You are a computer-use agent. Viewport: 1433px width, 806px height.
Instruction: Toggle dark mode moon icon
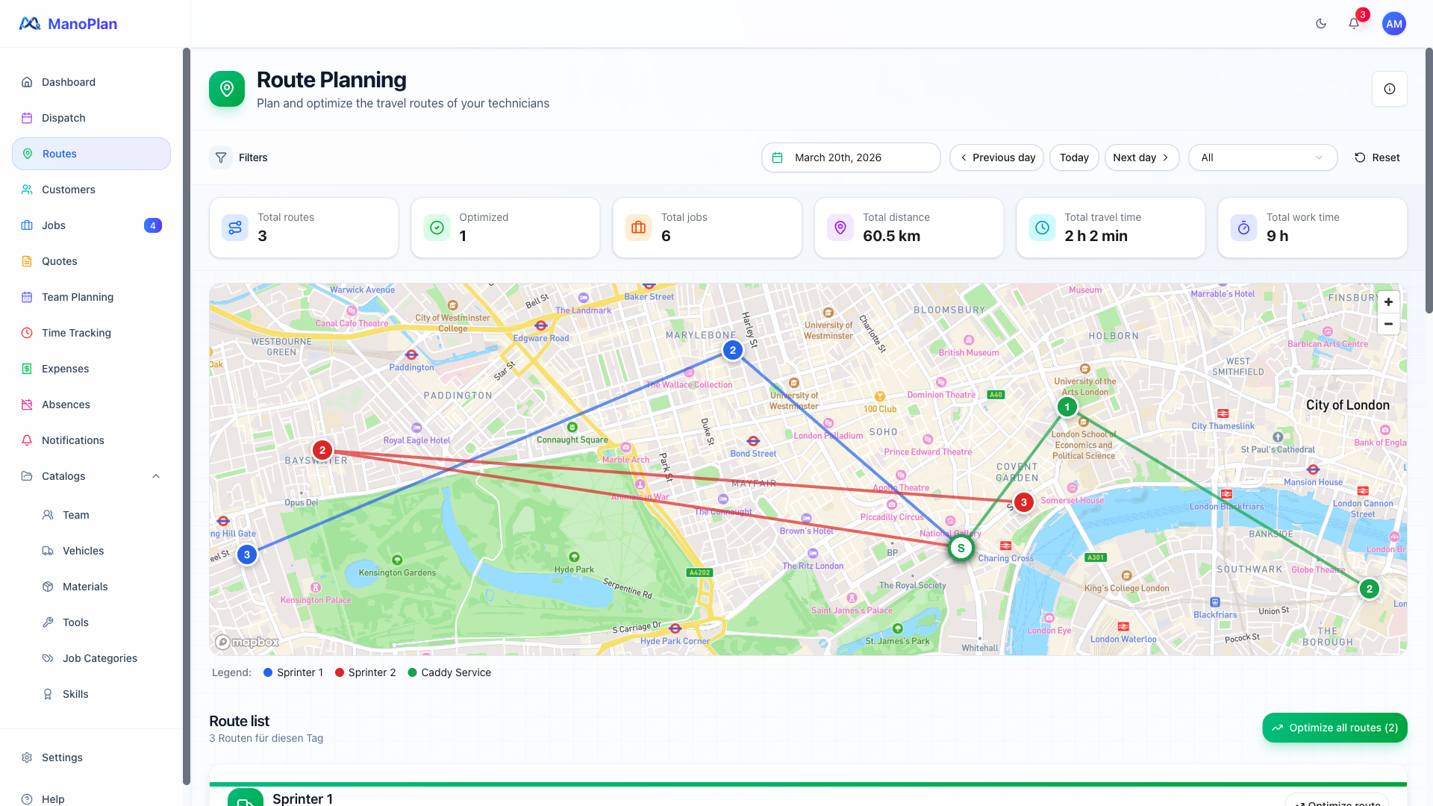point(1321,24)
